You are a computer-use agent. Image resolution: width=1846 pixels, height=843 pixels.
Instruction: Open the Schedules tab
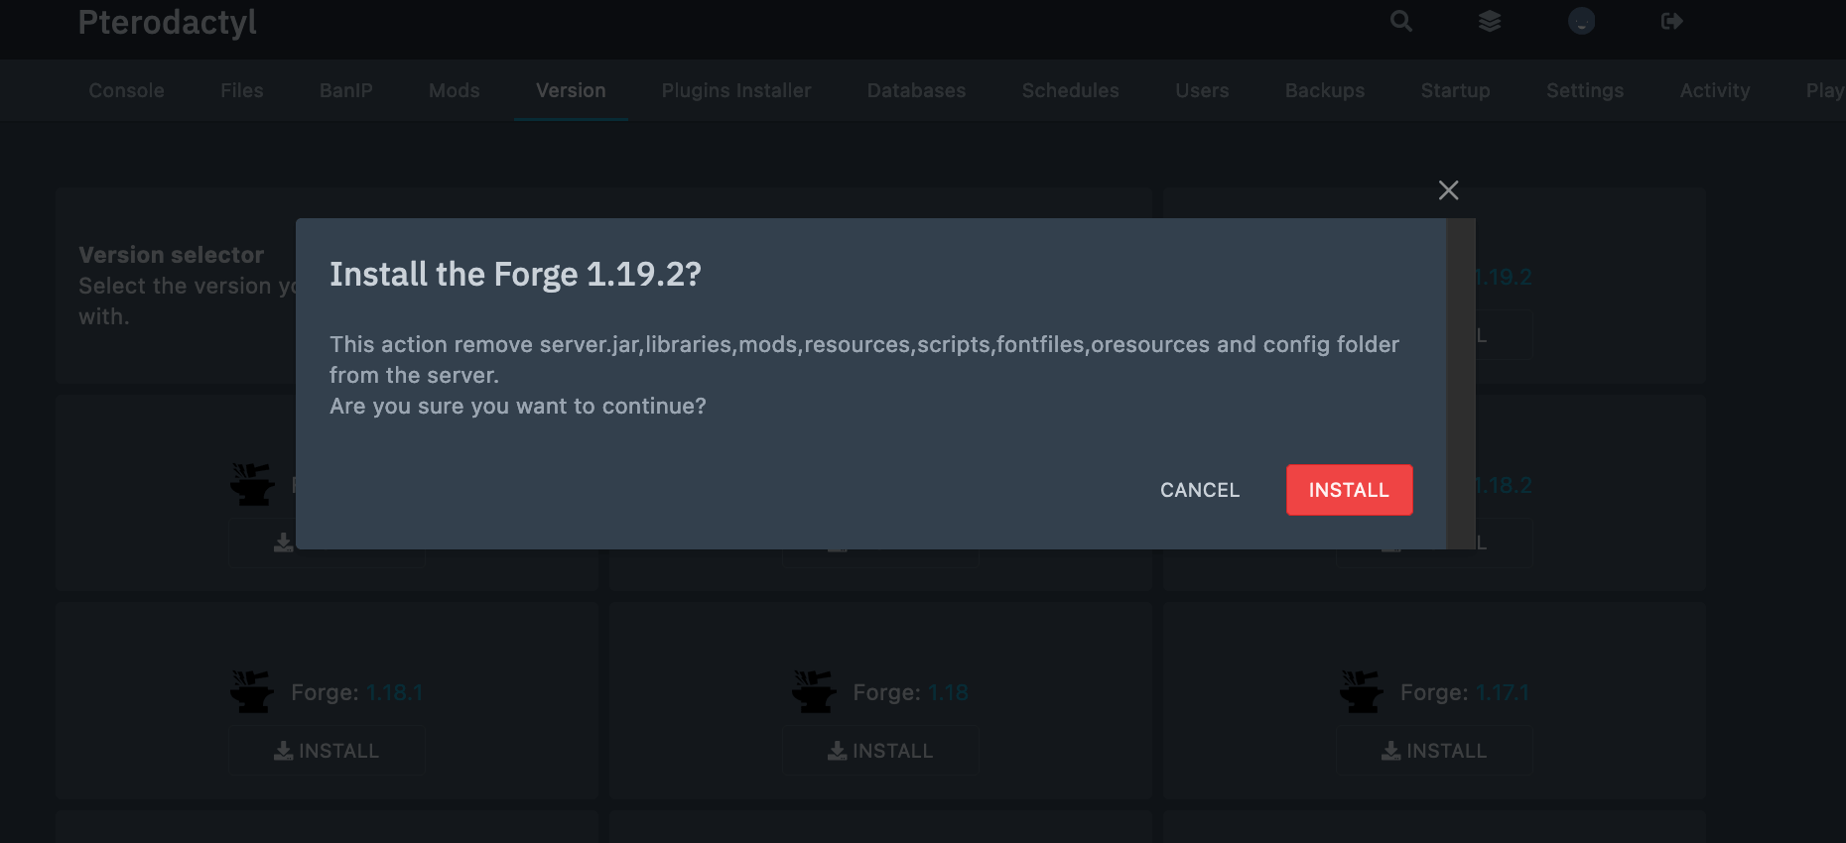(x=1070, y=90)
